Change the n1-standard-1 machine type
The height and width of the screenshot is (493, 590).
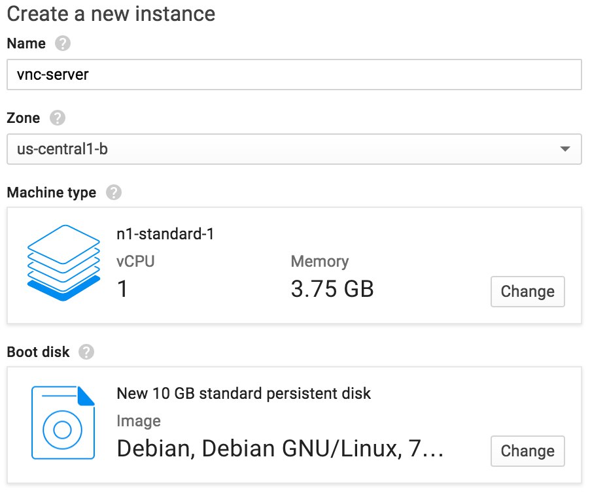(528, 292)
